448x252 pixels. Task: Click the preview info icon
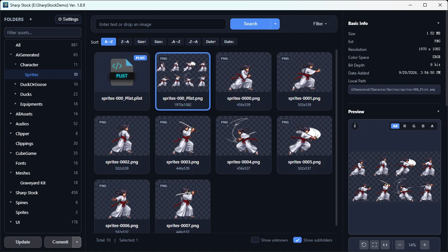(x=355, y=126)
